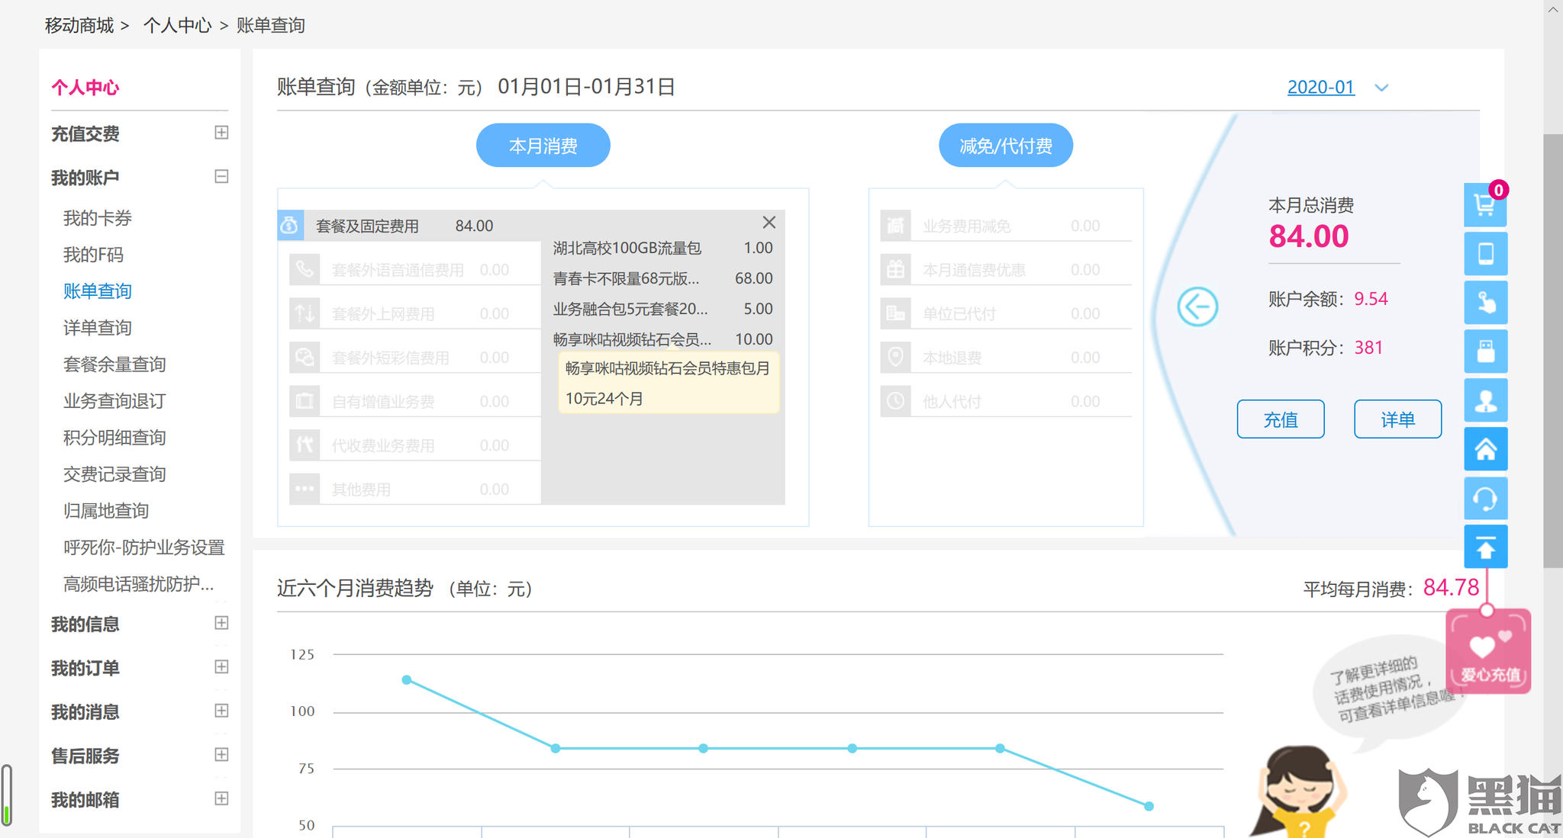Viewport: 1563px width, 838px height.
Task: Select the 减免/代付费 tab
Action: pos(1005,146)
